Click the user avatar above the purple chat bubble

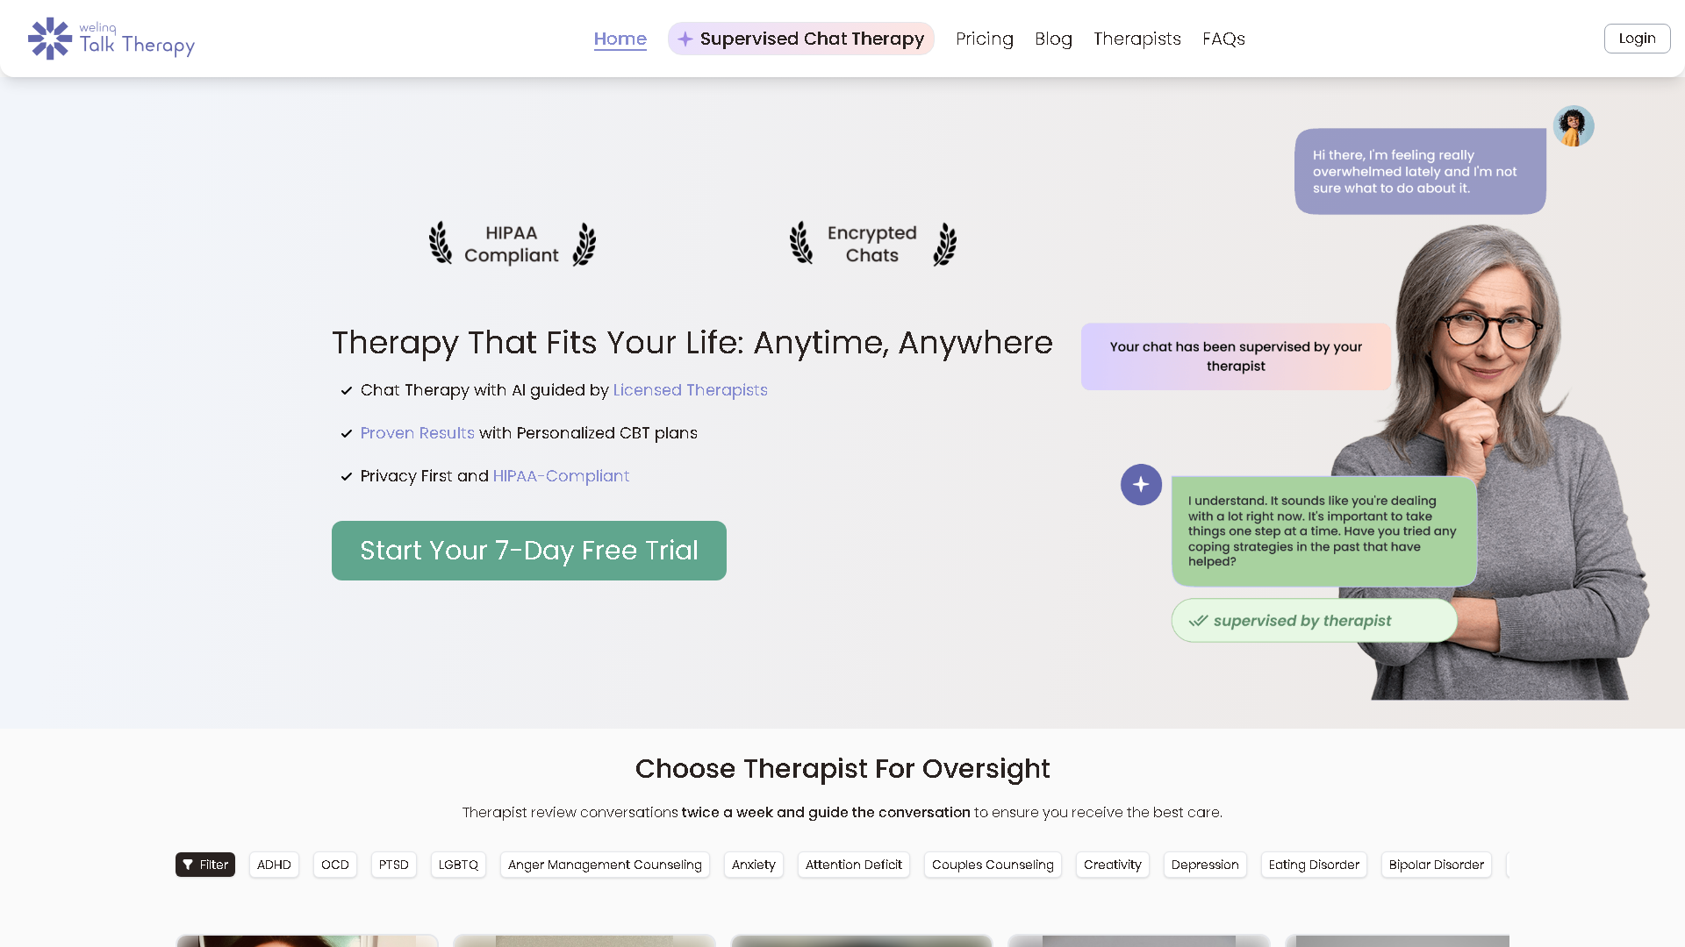(x=1574, y=125)
